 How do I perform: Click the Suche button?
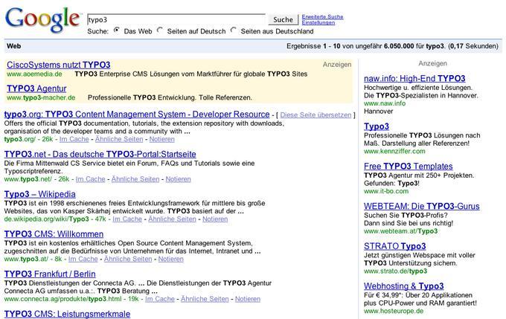tap(283, 19)
